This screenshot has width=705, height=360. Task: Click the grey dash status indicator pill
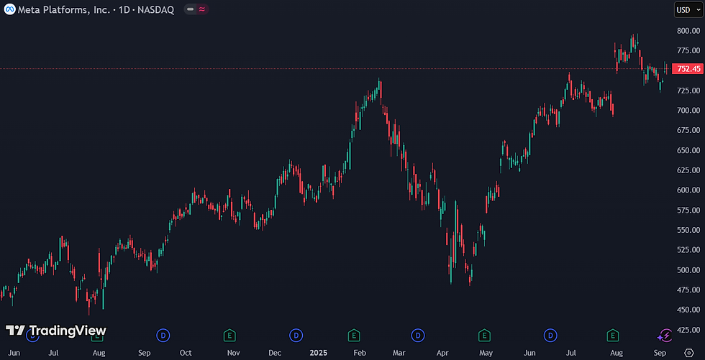(x=191, y=9)
